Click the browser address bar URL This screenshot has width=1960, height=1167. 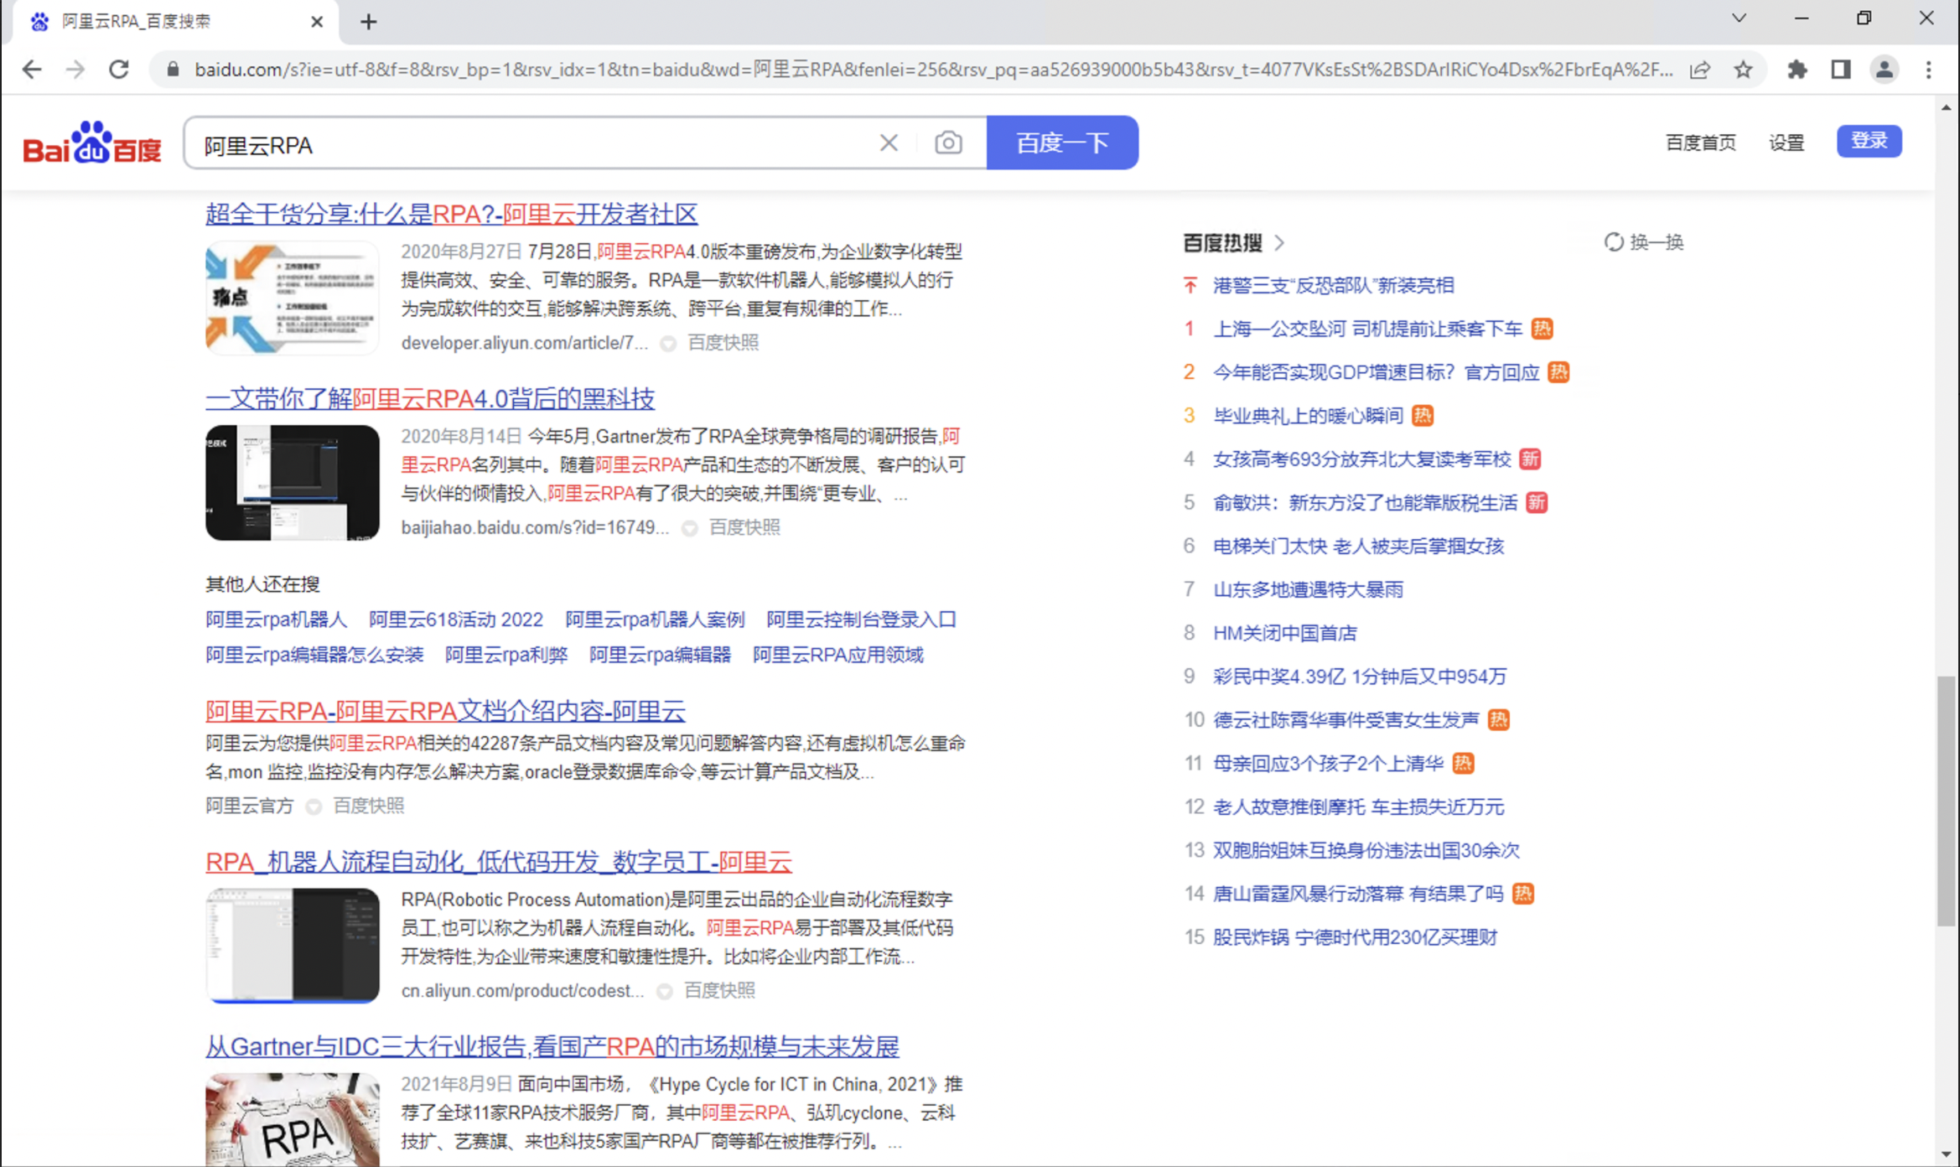[933, 70]
